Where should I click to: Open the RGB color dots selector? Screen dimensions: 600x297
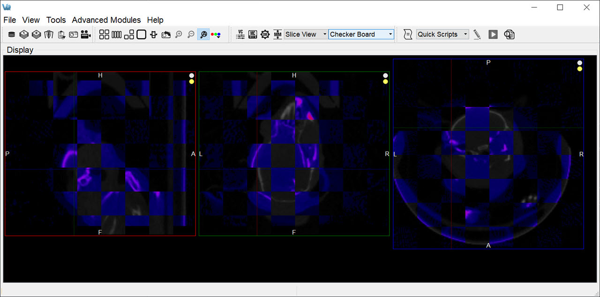tap(216, 35)
